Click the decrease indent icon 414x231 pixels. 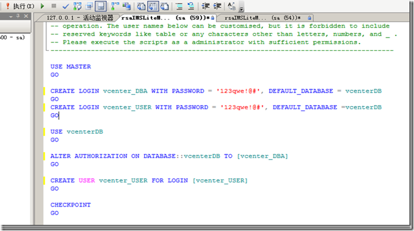tap(205, 6)
